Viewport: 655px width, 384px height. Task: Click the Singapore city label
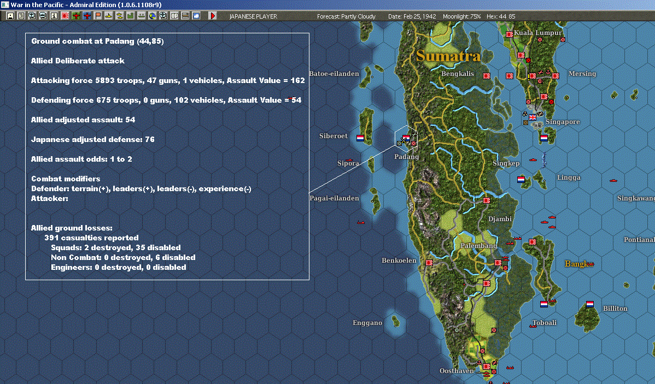point(562,121)
